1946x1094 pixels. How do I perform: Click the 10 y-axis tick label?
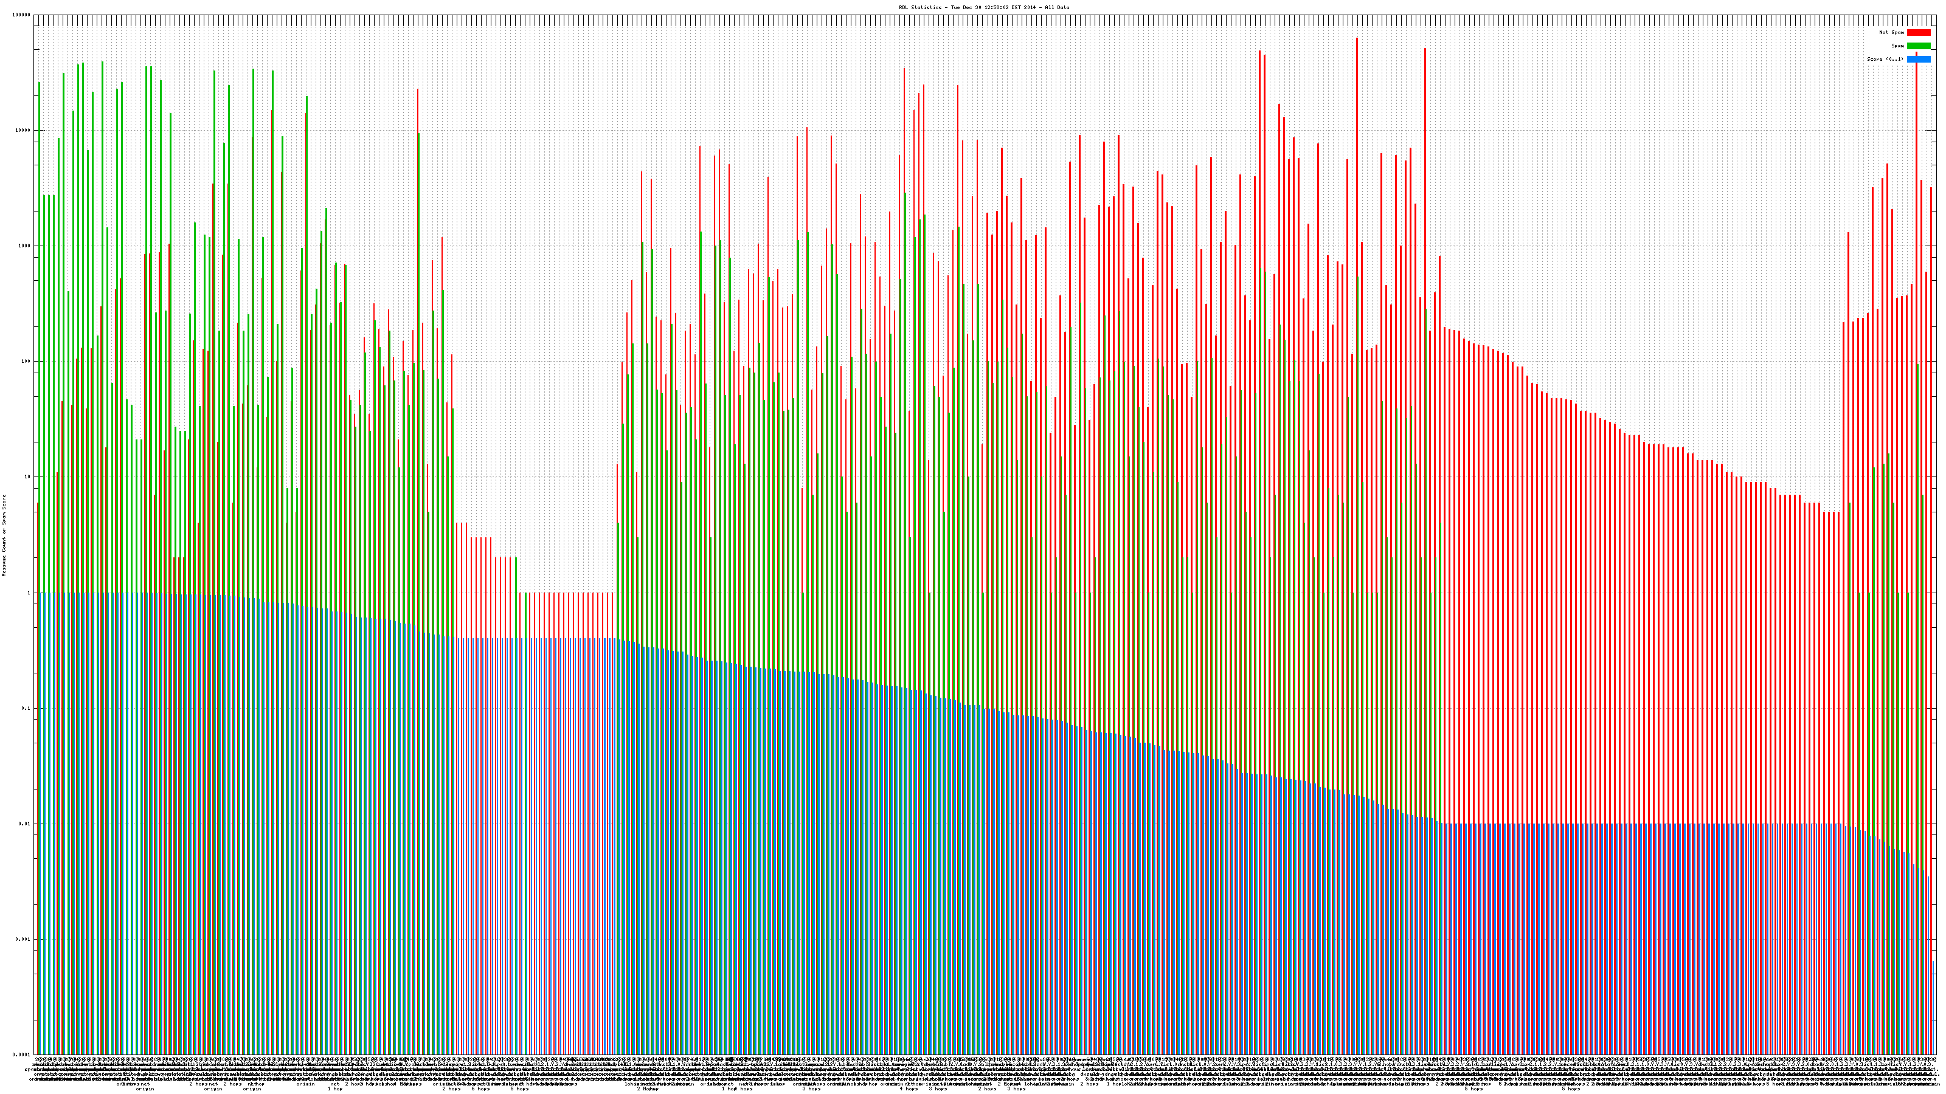[x=27, y=476]
